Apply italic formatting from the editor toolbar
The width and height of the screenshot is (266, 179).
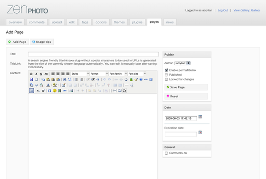(36, 74)
